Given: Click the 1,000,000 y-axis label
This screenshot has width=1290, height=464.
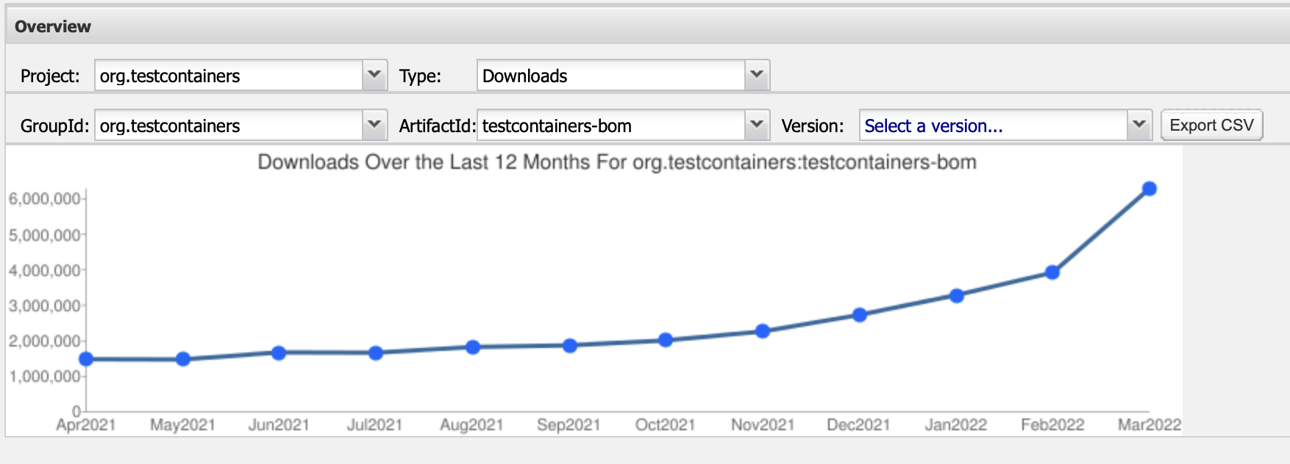Looking at the screenshot, I should click(44, 377).
